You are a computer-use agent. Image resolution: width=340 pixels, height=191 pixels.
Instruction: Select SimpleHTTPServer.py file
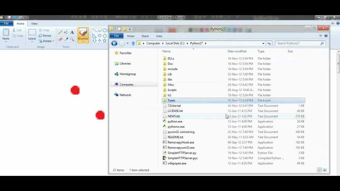[233, 153]
